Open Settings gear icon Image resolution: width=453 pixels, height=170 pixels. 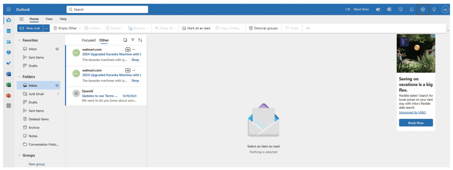pyautogui.click(x=423, y=10)
